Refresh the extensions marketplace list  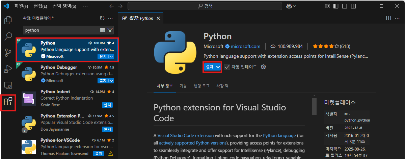click(102, 18)
